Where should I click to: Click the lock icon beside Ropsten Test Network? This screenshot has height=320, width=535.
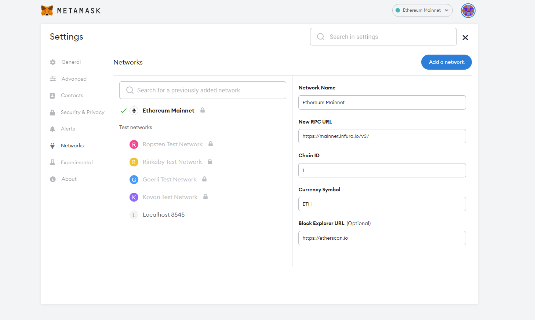point(211,144)
